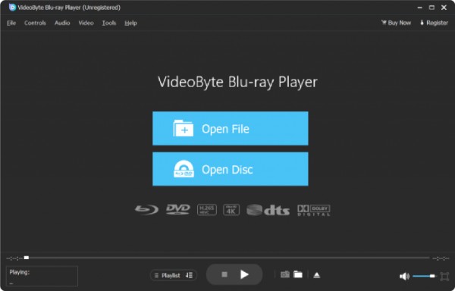Screen dimensions: 455x291
Task: Open the Video menu
Action: coord(86,23)
